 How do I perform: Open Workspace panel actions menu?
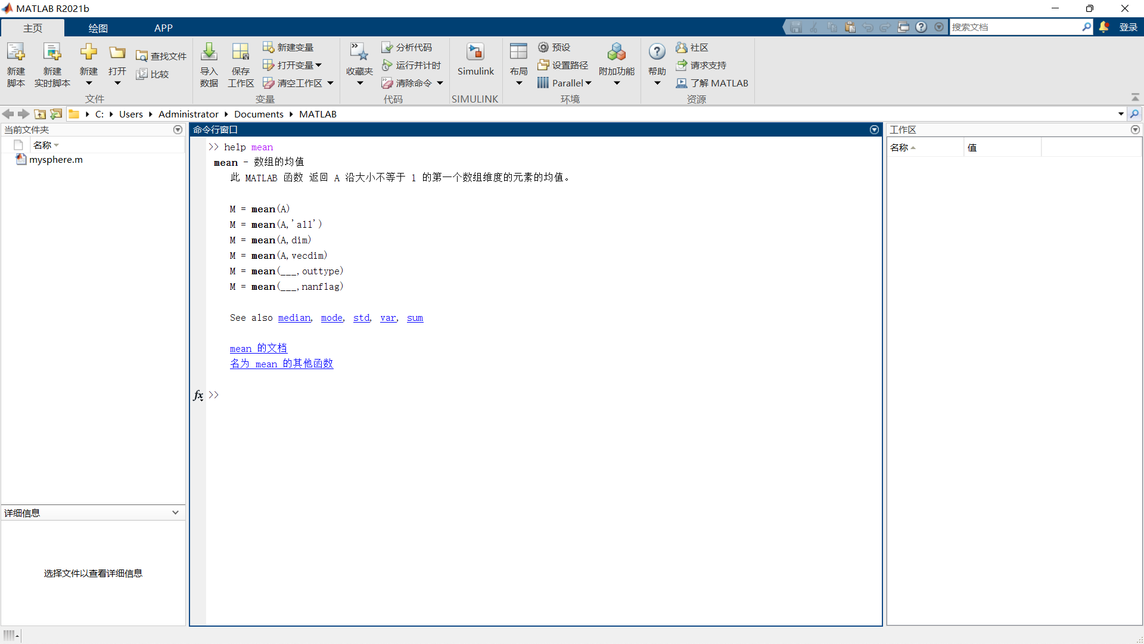click(1135, 129)
